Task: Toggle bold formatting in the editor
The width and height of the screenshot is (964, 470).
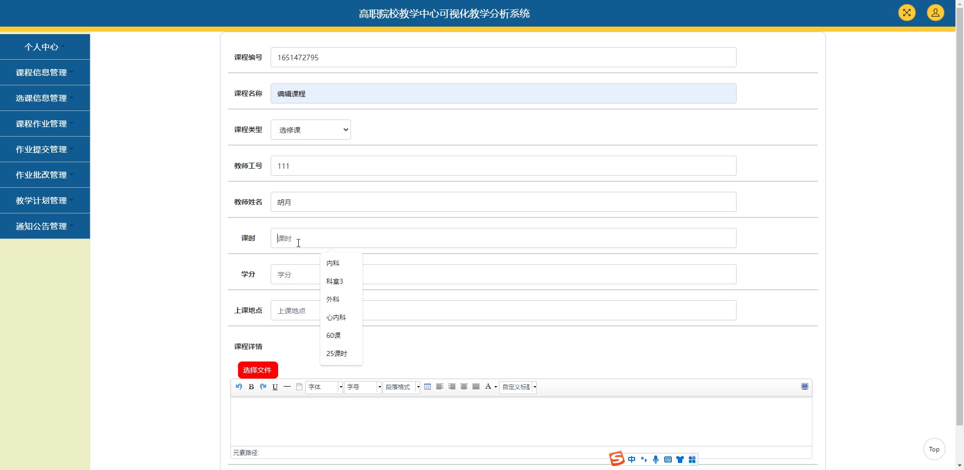Action: click(x=251, y=387)
